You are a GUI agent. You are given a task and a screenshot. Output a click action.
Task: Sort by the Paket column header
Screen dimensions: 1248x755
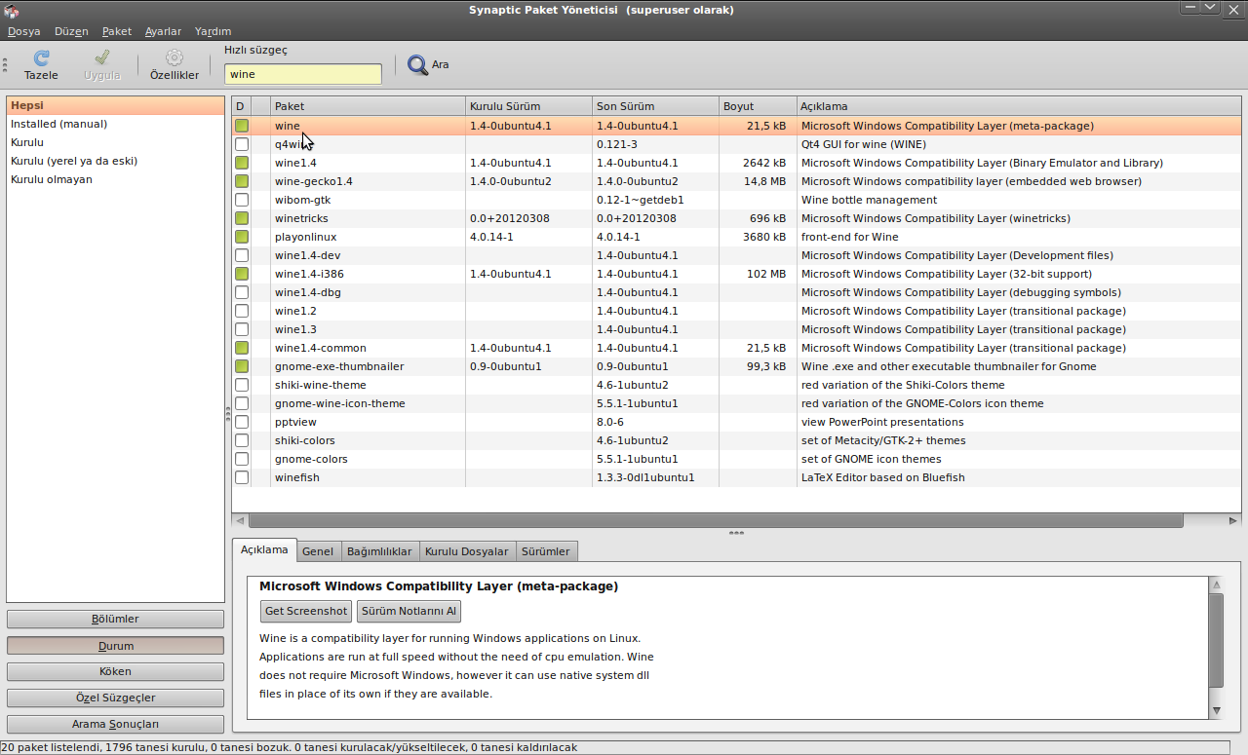coord(368,106)
